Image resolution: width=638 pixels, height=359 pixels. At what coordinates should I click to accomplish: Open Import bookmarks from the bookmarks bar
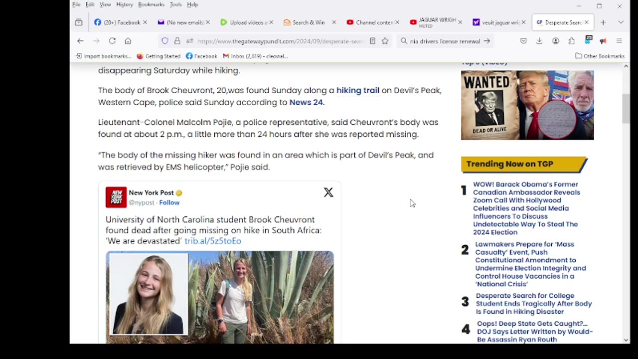coord(103,56)
